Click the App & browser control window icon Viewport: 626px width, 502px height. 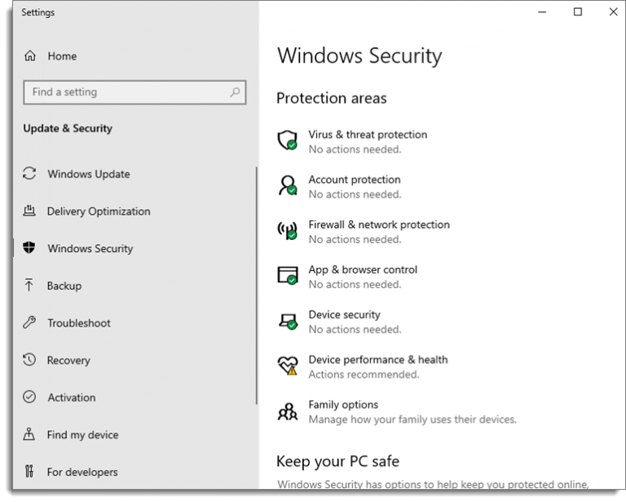click(x=288, y=276)
